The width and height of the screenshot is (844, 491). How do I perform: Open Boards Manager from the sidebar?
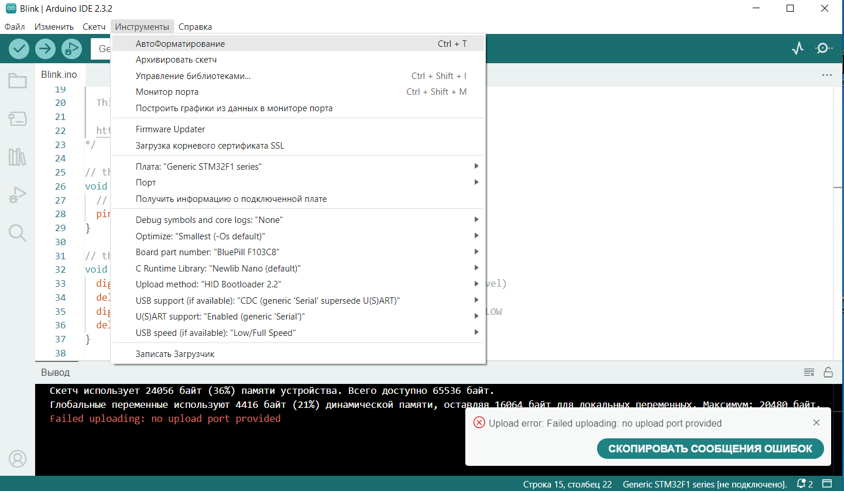pyautogui.click(x=18, y=119)
